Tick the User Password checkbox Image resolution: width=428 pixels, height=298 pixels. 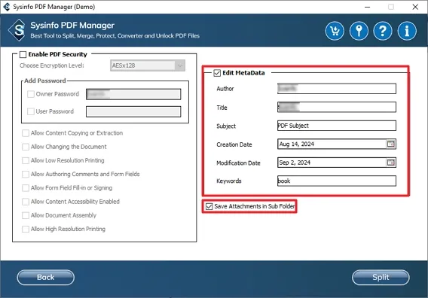pyautogui.click(x=31, y=111)
